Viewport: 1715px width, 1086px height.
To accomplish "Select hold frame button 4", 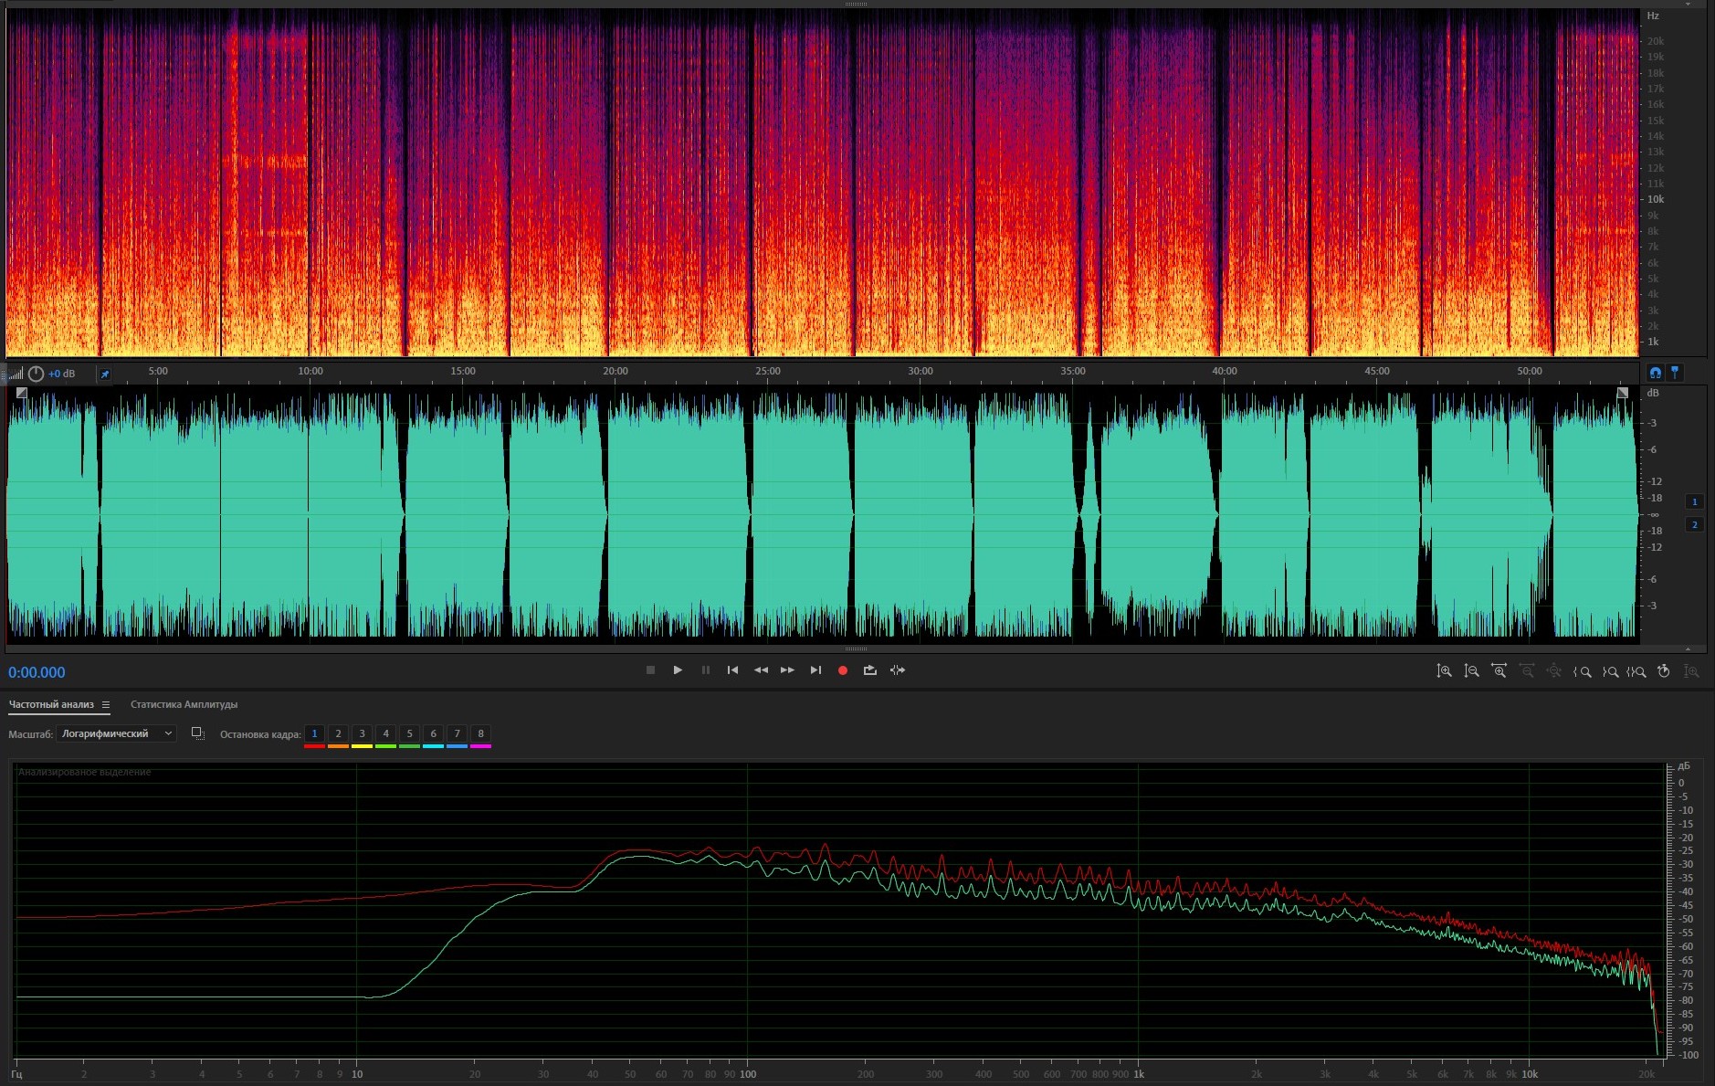I will [x=385, y=733].
